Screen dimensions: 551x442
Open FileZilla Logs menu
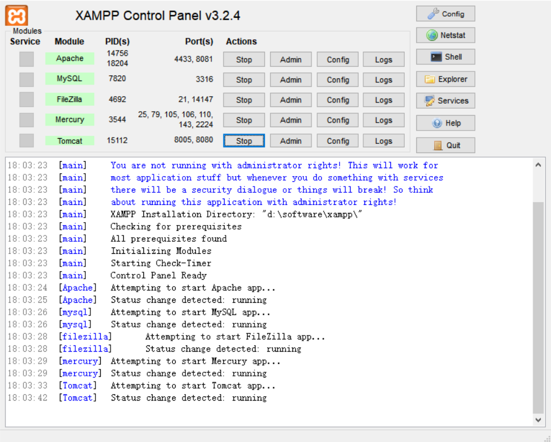[383, 100]
